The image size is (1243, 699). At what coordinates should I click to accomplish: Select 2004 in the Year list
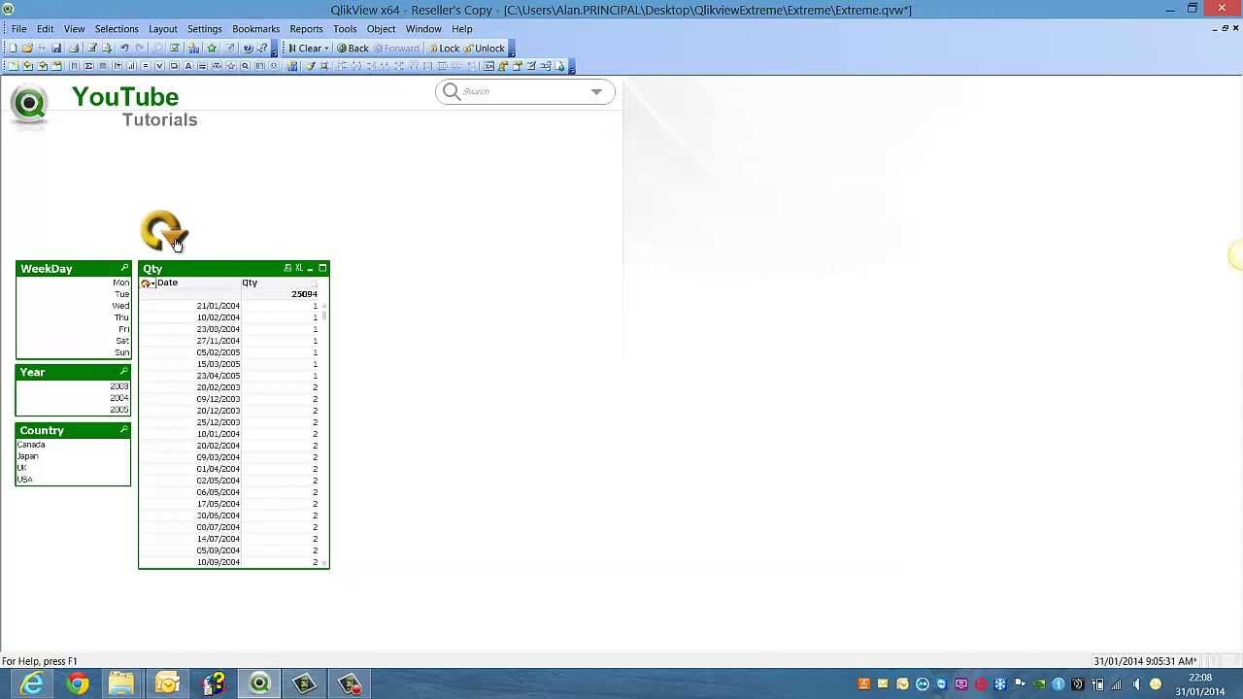[73, 398]
